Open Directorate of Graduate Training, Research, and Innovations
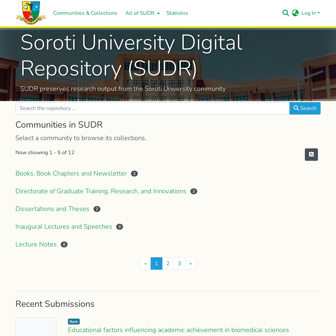 click(x=101, y=191)
